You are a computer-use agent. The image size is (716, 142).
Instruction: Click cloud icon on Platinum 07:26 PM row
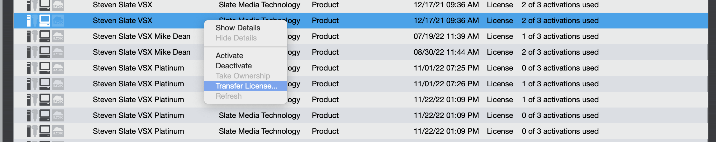(x=58, y=84)
